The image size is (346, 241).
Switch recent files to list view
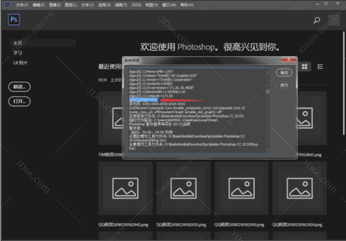(x=320, y=66)
